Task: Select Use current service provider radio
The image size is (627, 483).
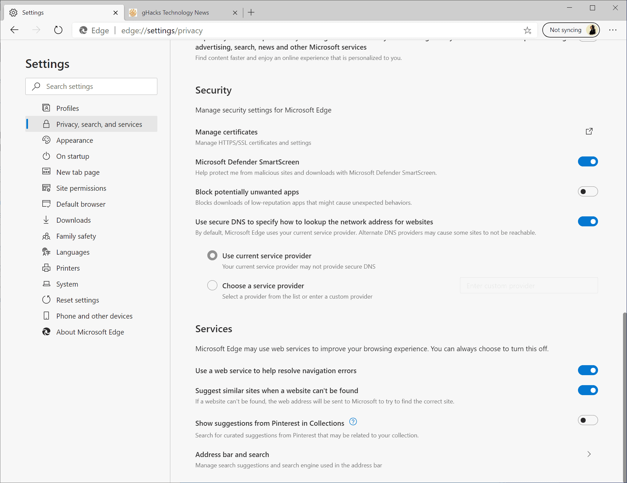Action: tap(212, 255)
